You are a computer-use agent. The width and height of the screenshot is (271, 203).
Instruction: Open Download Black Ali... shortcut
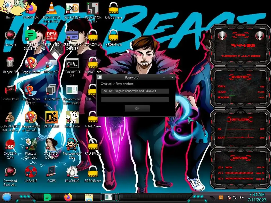point(10,176)
